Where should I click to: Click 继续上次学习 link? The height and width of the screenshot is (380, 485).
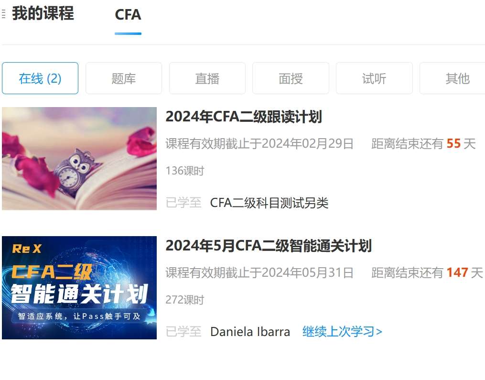[342, 332]
